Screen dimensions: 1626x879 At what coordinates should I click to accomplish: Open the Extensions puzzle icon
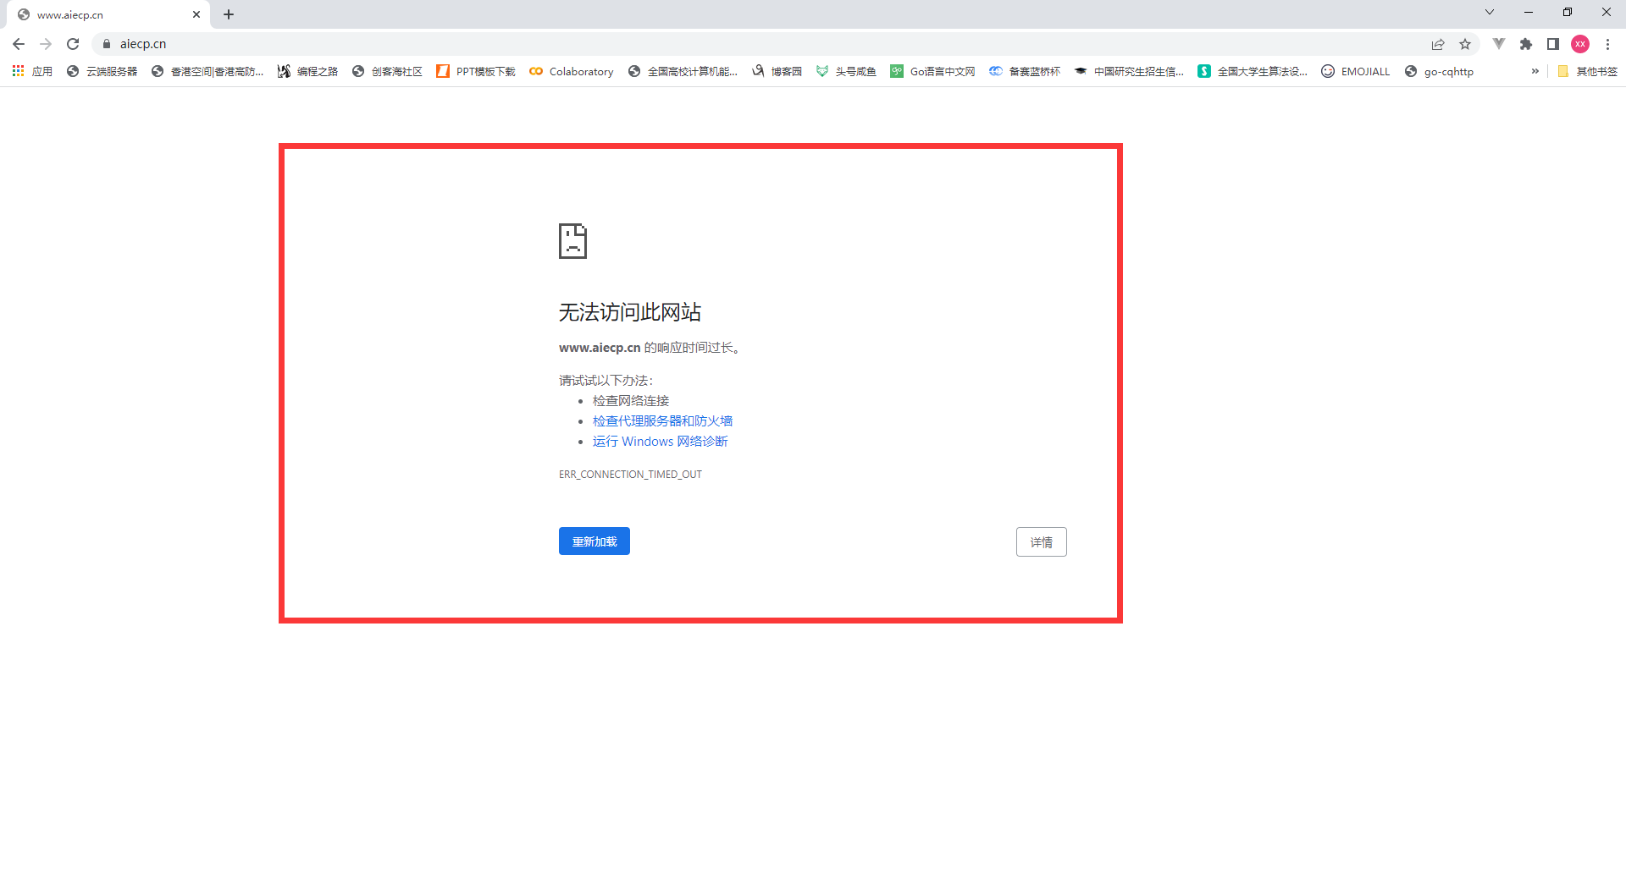point(1526,44)
